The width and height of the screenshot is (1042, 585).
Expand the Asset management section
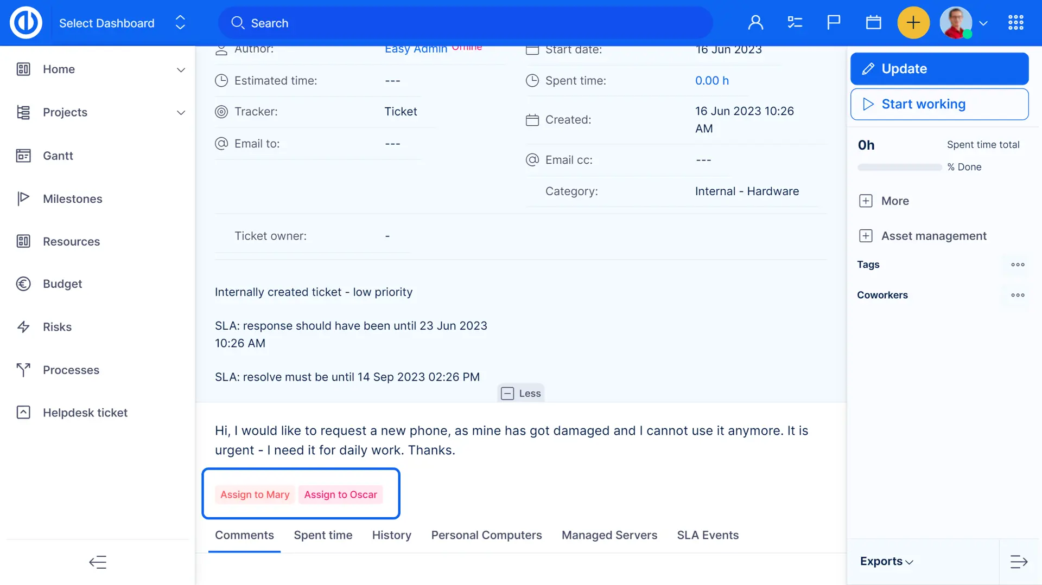point(866,236)
